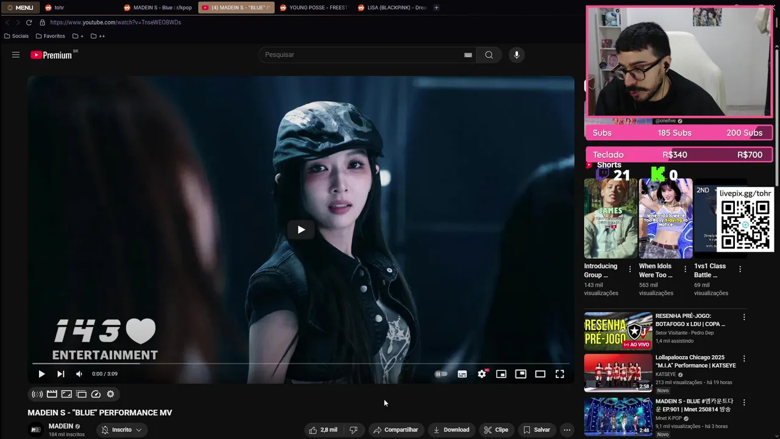
Task: Create a clip with Clipe button
Action: click(x=496, y=430)
